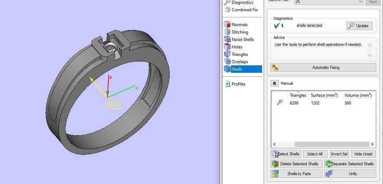Click the Noise Shells dotted icon
This screenshot has width=383, height=184.
pyautogui.click(x=227, y=39)
